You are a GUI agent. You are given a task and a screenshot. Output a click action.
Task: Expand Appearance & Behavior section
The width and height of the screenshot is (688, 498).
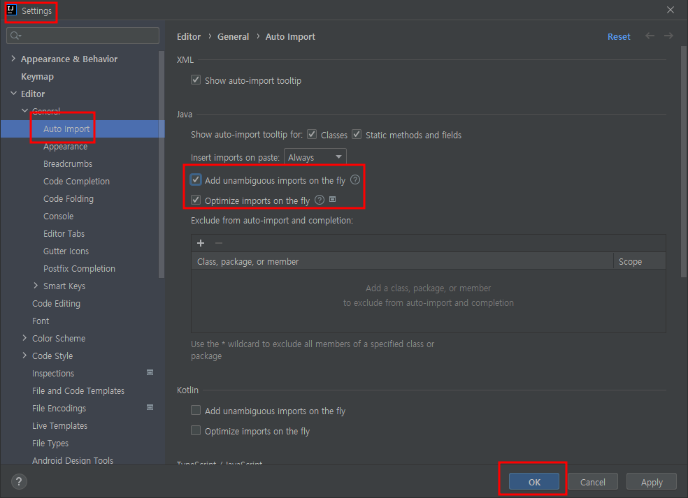(x=13, y=58)
